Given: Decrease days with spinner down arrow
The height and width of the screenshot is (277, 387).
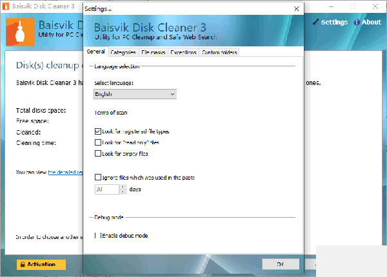Looking at the screenshot, I should pos(123,192).
